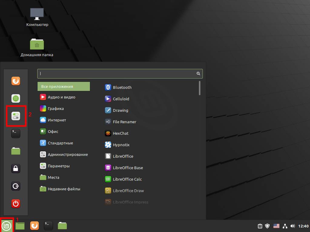310x232 pixels.
Task: Open the Интернет category
Action: [x=57, y=120]
